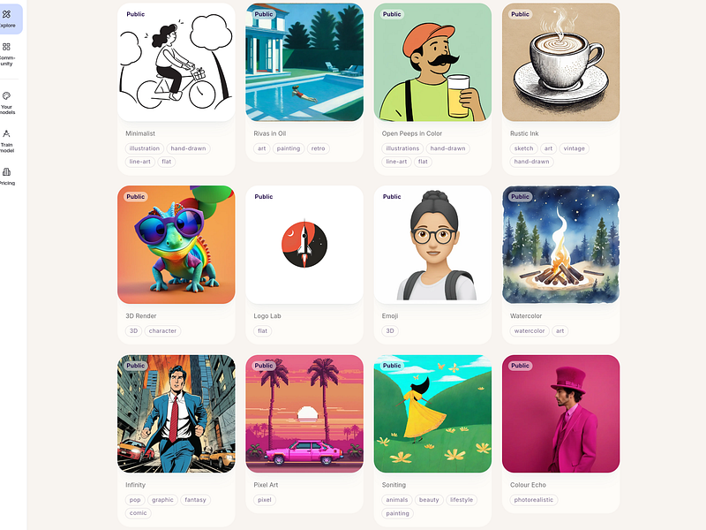The image size is (706, 530).
Task: Click the Watercolor style title
Action: pos(526,316)
